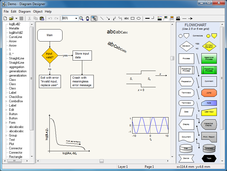The height and width of the screenshot is (171, 227).
Task: Click the Copy icon in the toolbar
Action: coord(36,18)
